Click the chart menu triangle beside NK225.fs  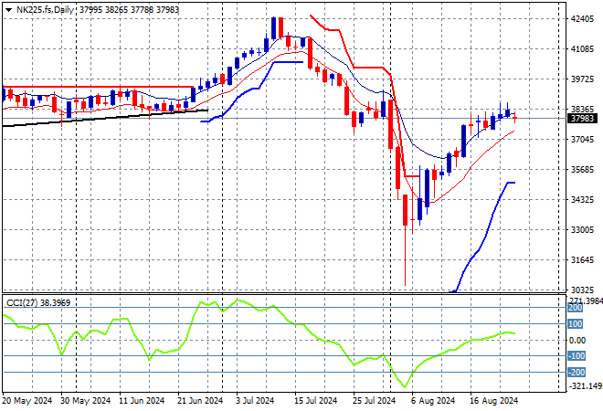(x=8, y=8)
